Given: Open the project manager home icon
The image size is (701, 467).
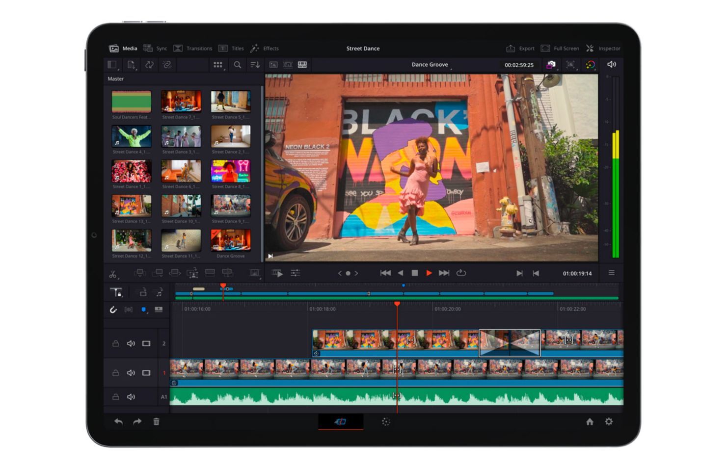Looking at the screenshot, I should [x=590, y=422].
